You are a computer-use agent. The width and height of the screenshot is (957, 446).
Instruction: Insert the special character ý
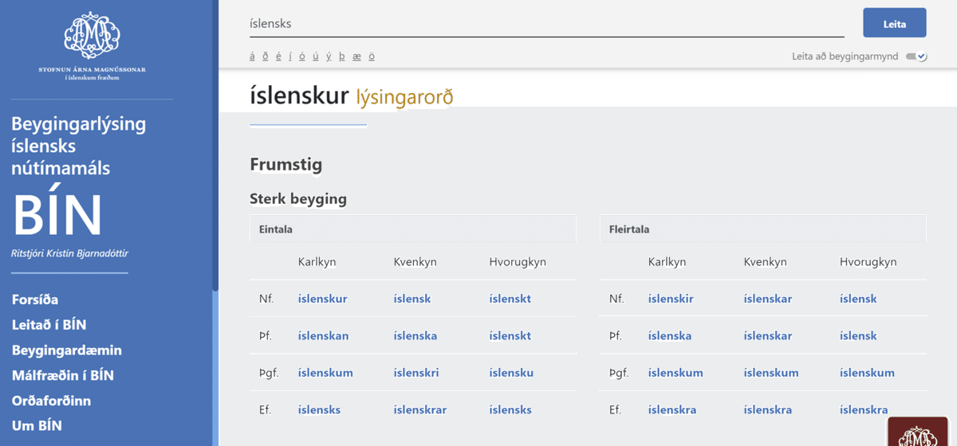point(328,57)
